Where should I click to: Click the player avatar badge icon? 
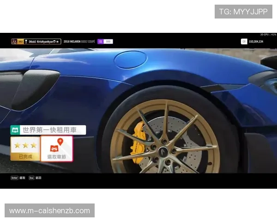pyautogui.click(x=14, y=42)
